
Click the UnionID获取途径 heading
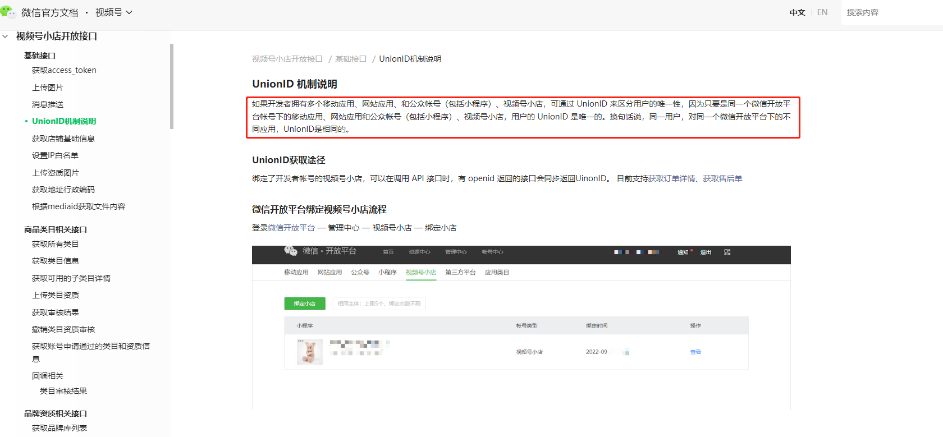click(289, 160)
